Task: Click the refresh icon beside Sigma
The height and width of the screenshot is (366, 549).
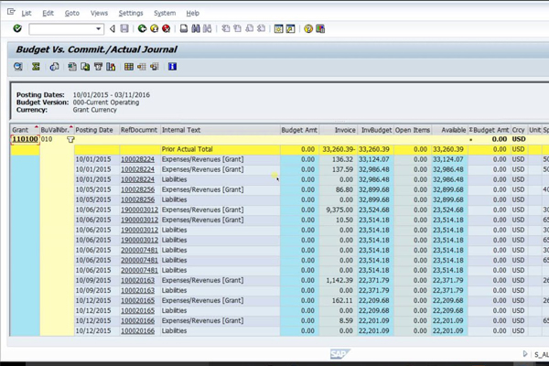Action: coord(54,67)
